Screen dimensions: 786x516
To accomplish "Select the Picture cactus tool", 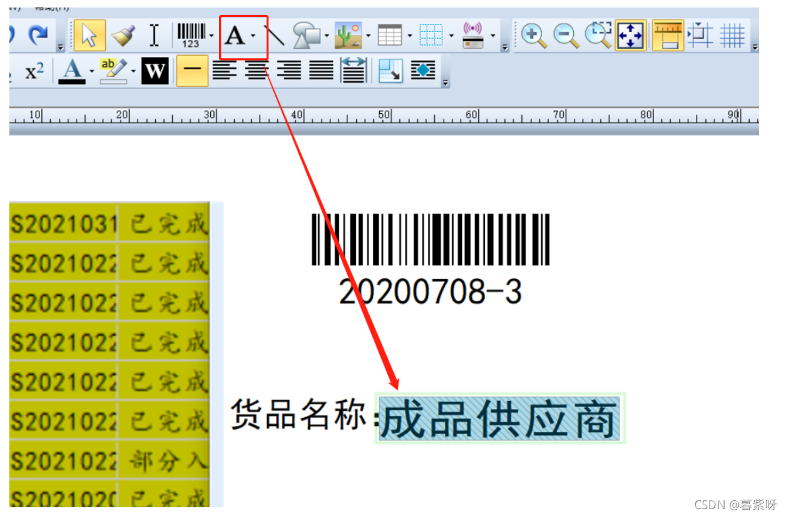I will click(x=349, y=35).
